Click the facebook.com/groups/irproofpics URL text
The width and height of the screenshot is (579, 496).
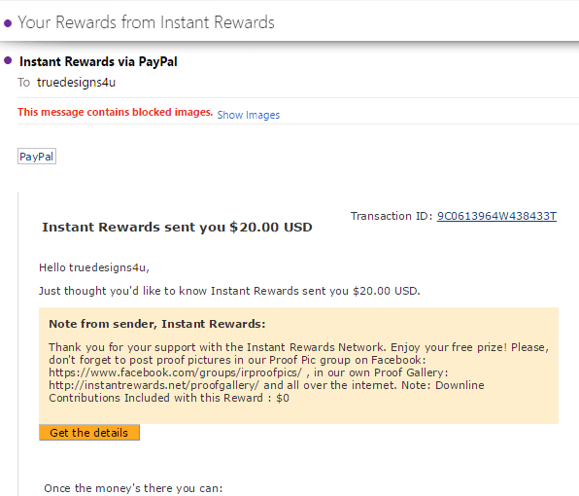176,372
